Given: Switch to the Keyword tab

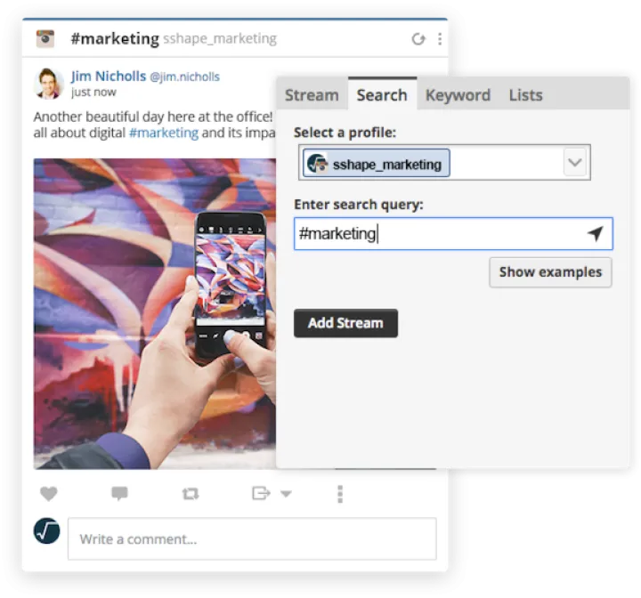Looking at the screenshot, I should coord(458,95).
